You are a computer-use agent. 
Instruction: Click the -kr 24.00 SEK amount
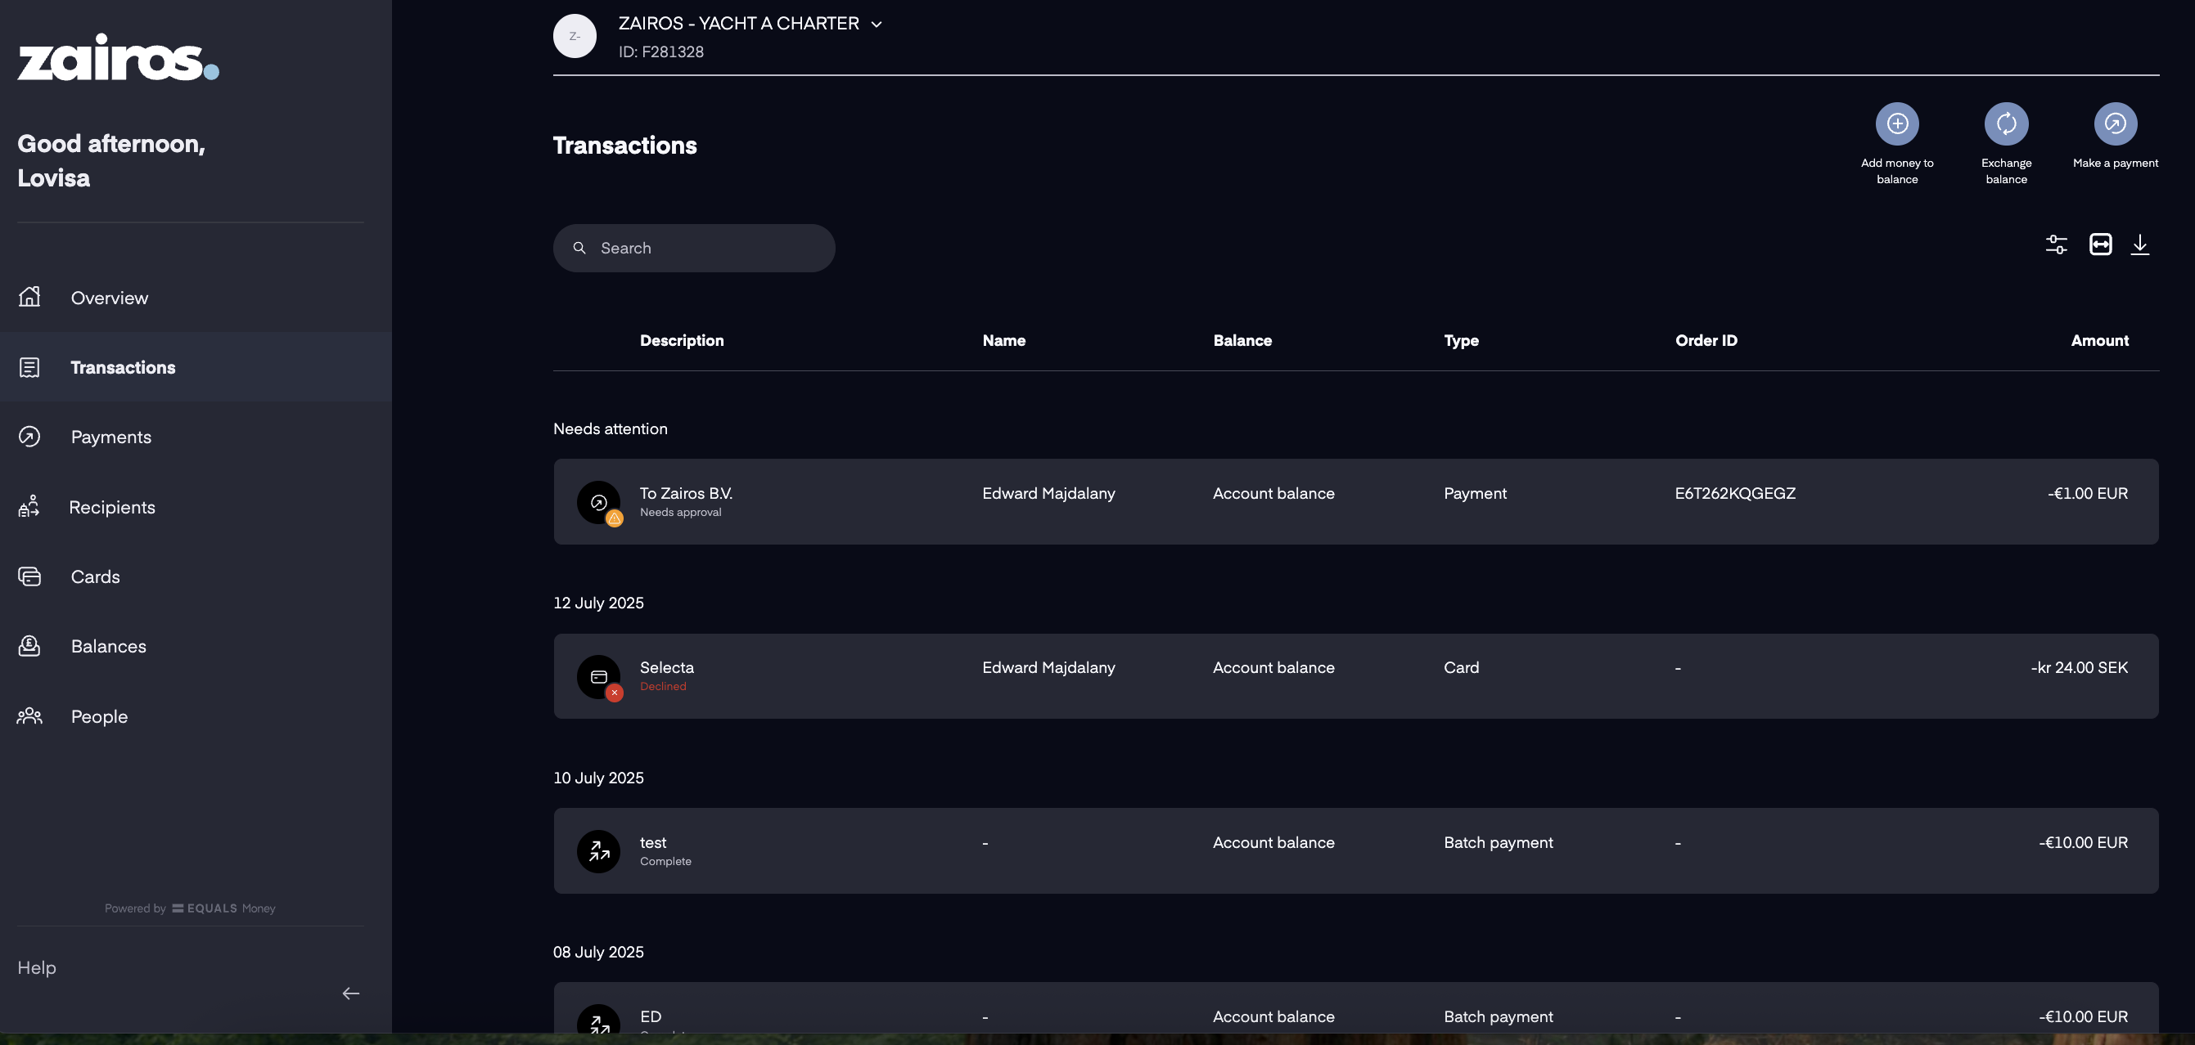coord(2079,668)
